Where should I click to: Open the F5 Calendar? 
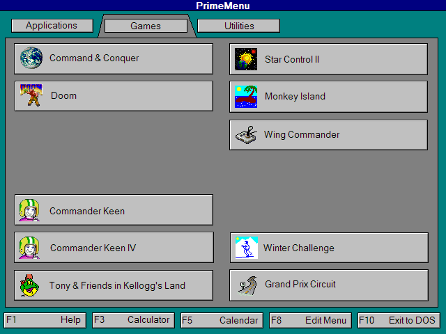[x=222, y=320]
